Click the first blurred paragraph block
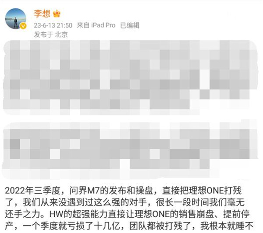This screenshot has height=233, width=263. point(130,77)
